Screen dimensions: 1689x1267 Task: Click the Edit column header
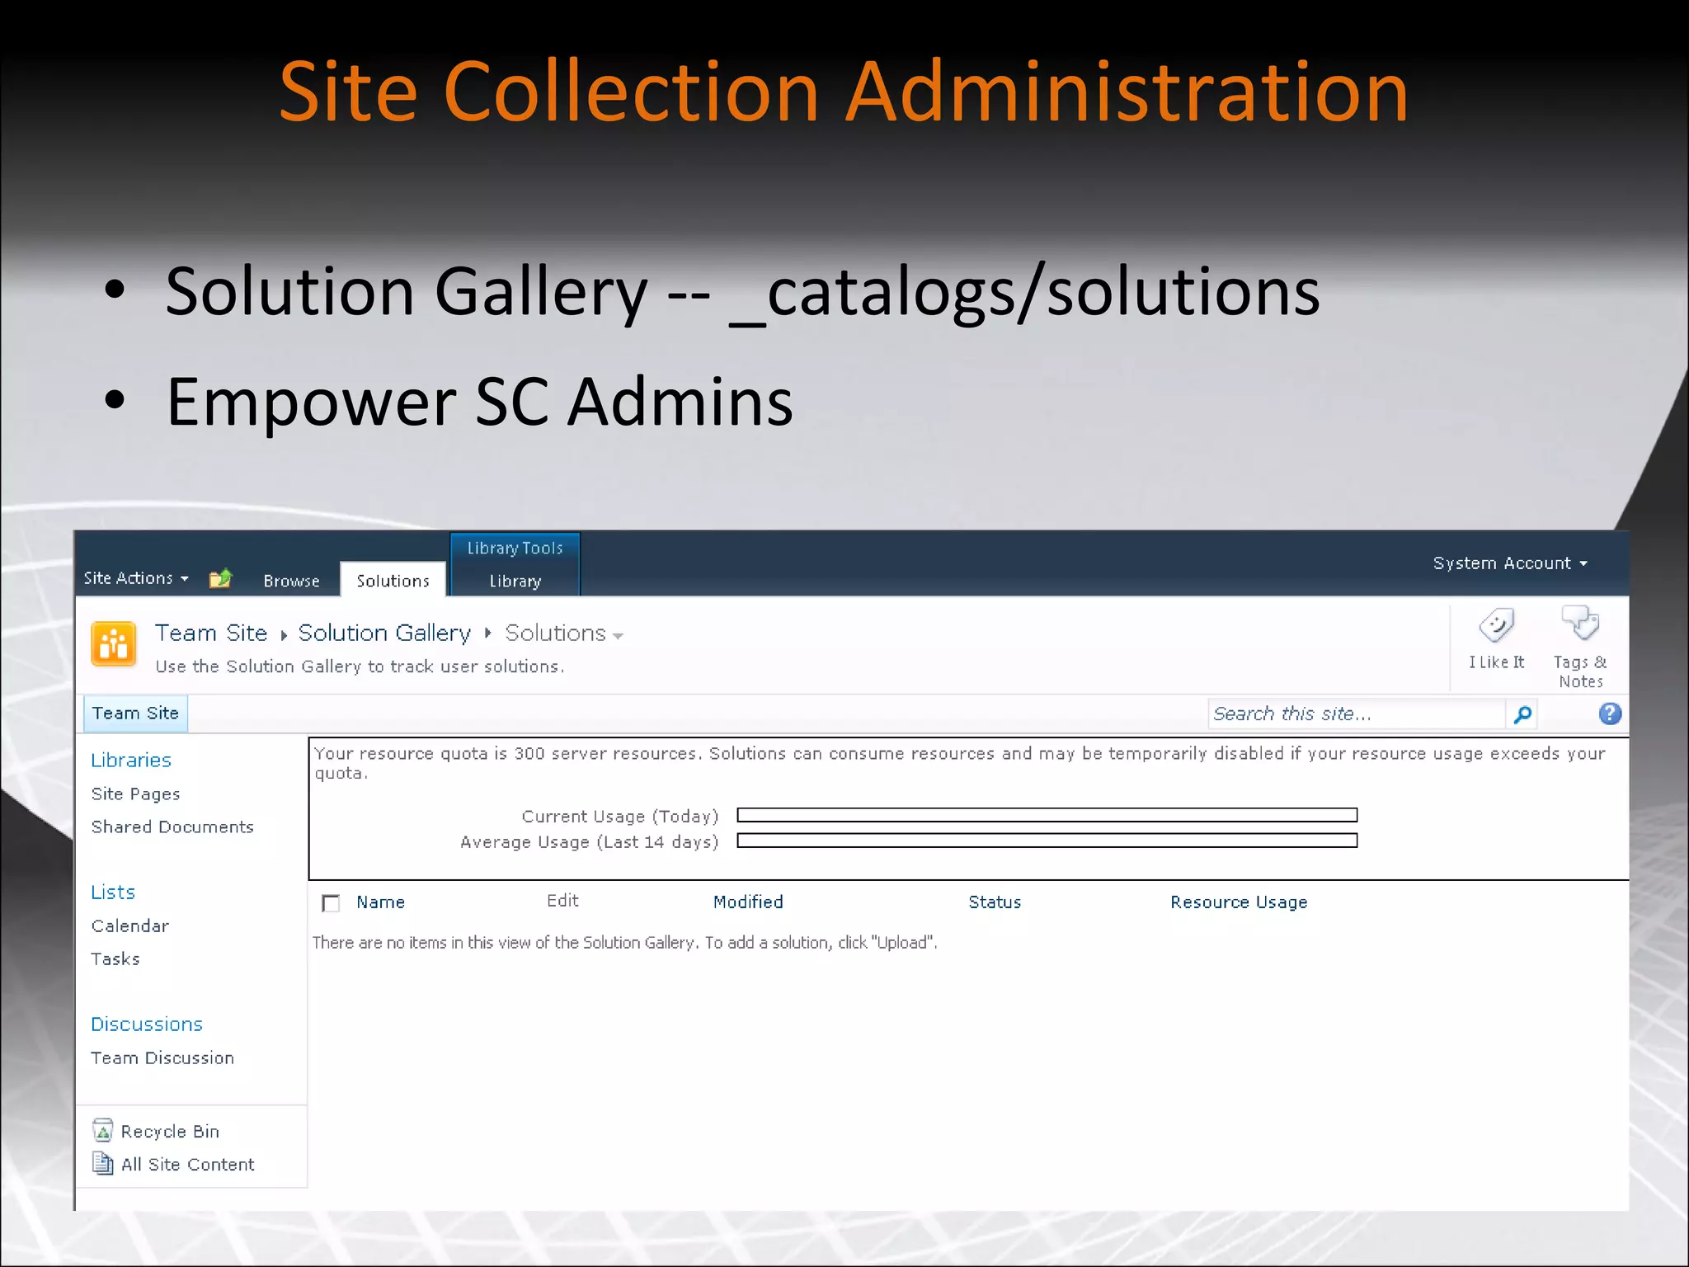tap(562, 901)
